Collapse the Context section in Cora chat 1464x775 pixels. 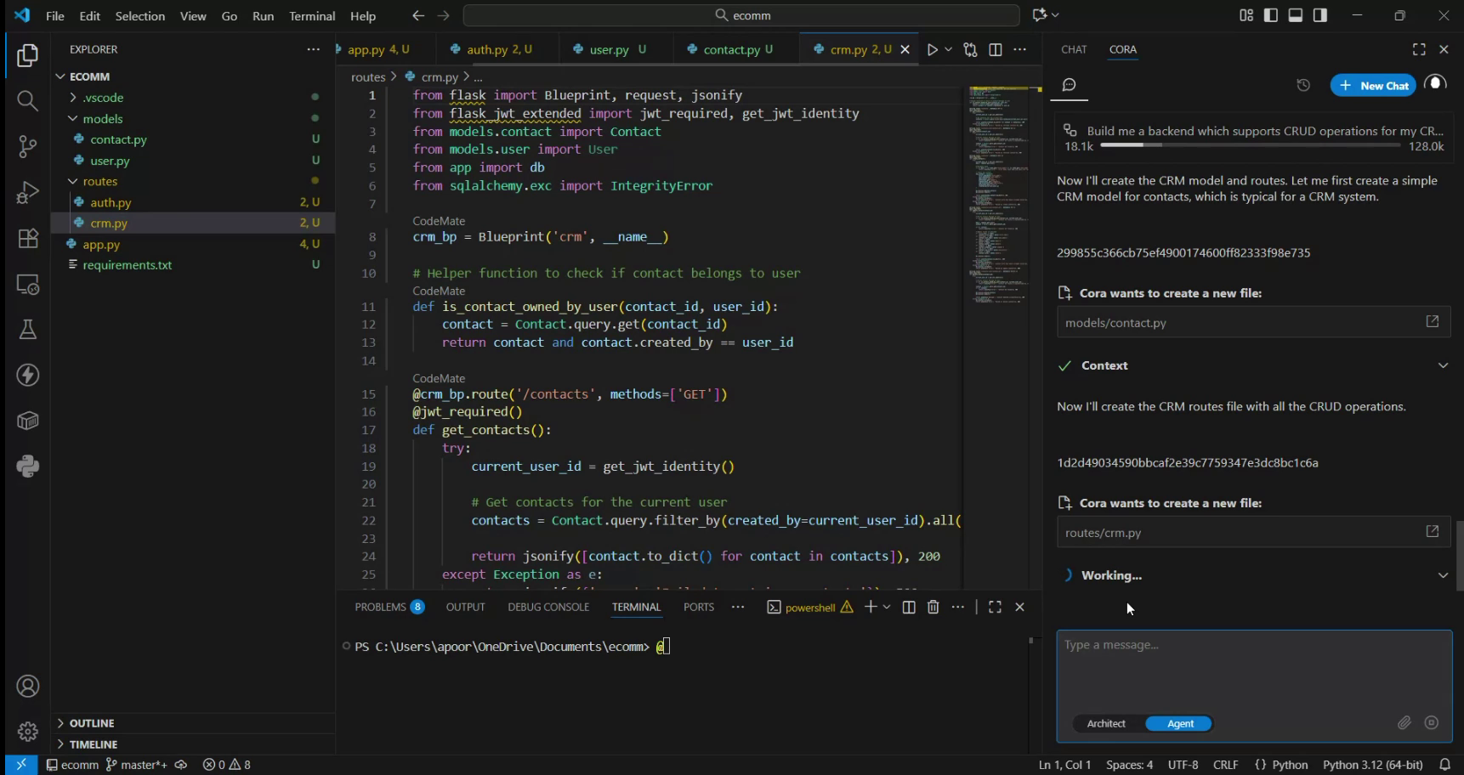coord(1443,365)
